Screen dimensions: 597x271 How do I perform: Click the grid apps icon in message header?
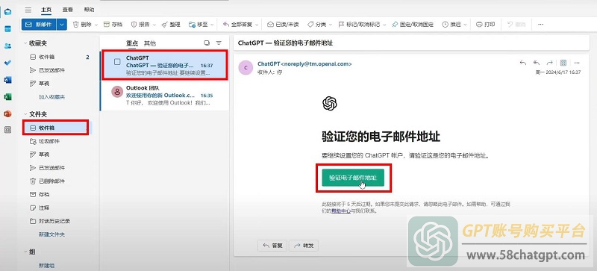(563, 63)
